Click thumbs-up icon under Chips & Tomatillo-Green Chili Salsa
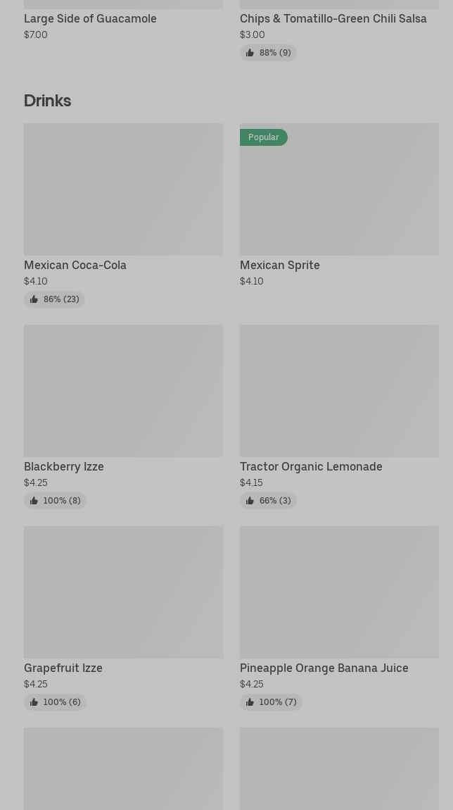The height and width of the screenshot is (810, 453). tap(250, 53)
